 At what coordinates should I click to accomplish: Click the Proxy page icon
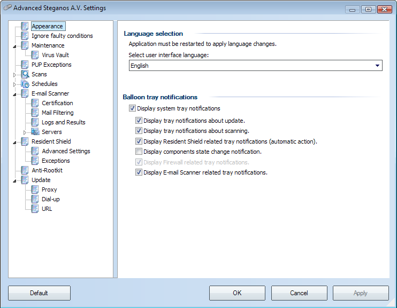[35, 189]
